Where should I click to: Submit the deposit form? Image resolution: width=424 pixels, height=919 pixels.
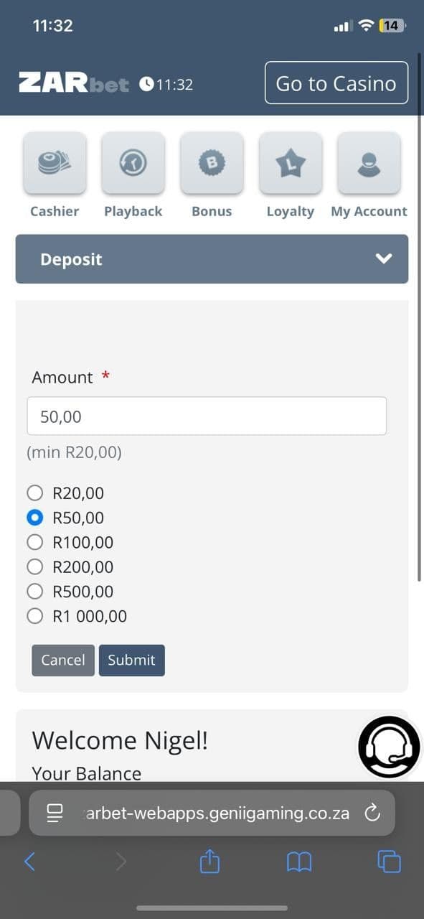tap(132, 660)
